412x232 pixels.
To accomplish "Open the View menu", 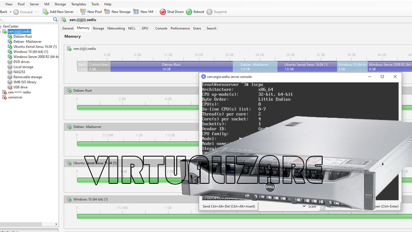I will click(9, 4).
